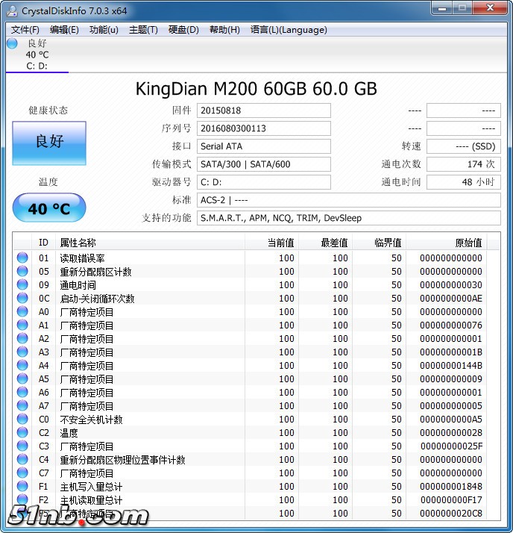Screen dimensions: 513x533
Task: Click the 40 °C temperature button
Action: (x=49, y=208)
